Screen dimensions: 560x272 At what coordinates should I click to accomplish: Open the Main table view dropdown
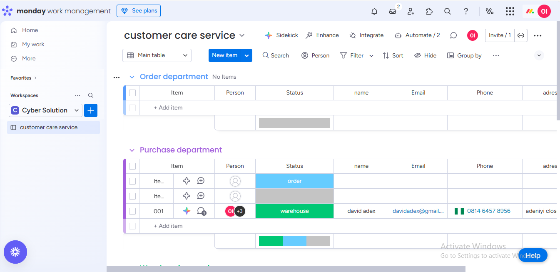(x=157, y=55)
